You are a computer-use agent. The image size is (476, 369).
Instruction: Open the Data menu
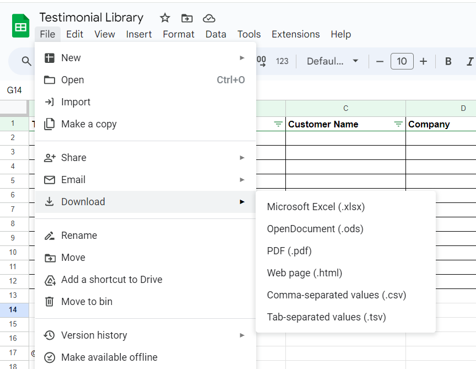[216, 34]
